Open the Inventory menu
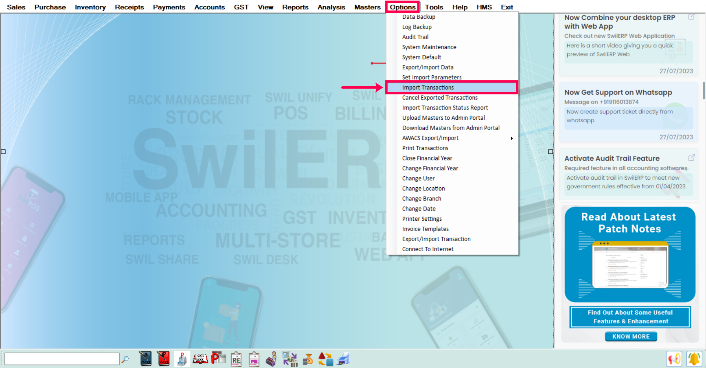 [x=90, y=7]
